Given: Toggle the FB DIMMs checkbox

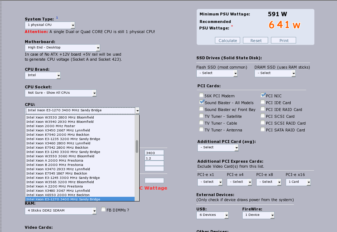Looking at the screenshot, I should tap(103, 209).
